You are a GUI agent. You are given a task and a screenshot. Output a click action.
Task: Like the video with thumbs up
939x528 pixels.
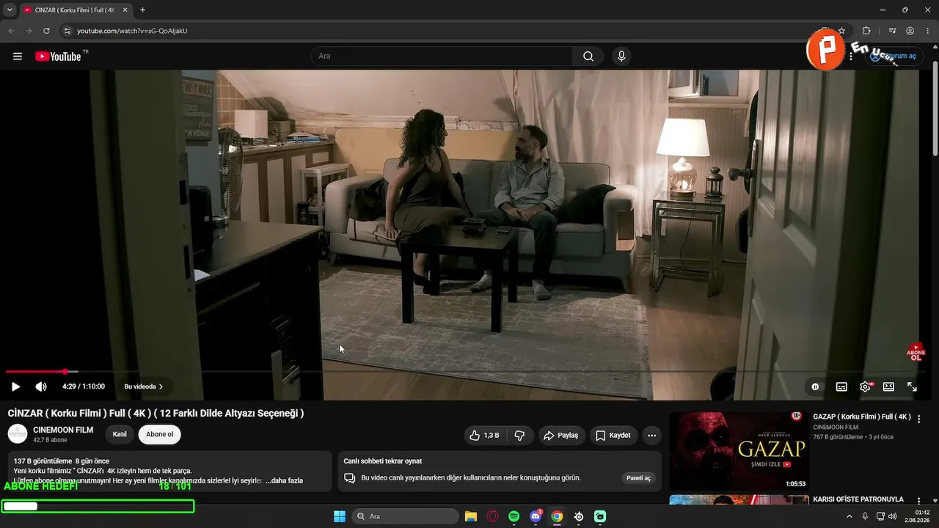click(484, 436)
